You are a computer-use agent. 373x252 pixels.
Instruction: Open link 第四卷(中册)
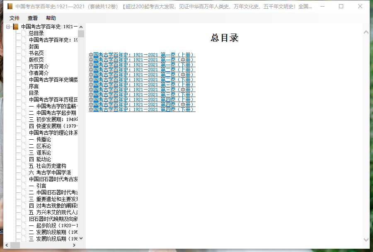(142, 104)
